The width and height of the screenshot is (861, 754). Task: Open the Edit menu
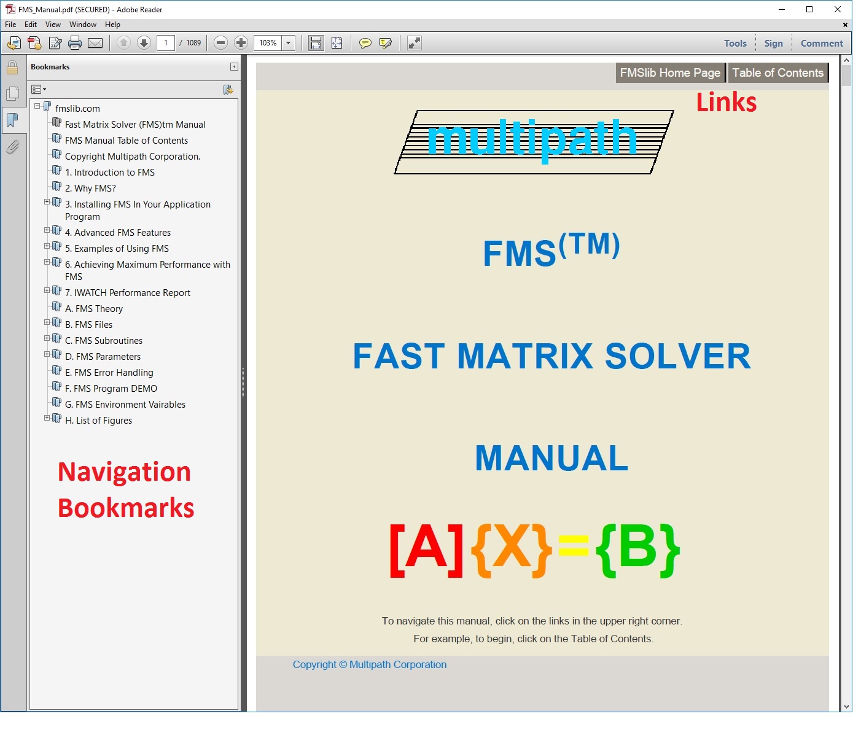click(31, 25)
